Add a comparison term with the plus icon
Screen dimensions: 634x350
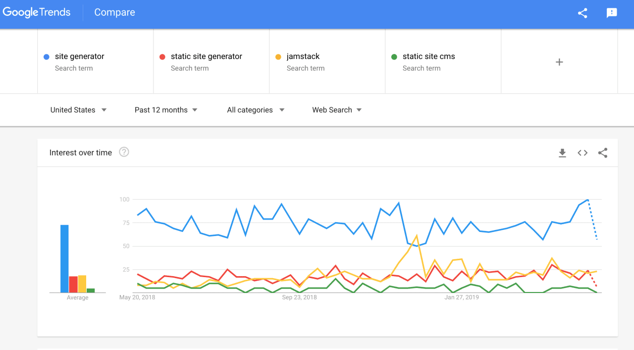pos(559,62)
